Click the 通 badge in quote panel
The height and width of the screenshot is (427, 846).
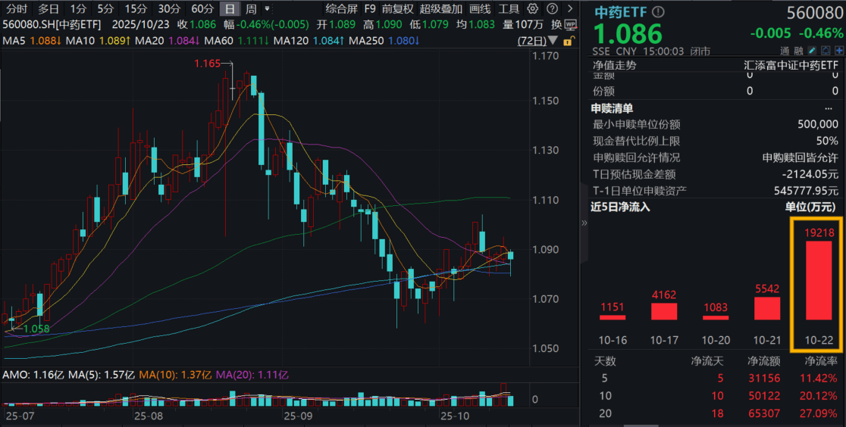pos(785,51)
